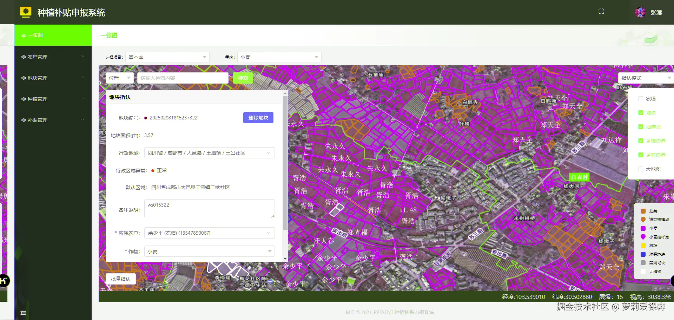Click the 汪天春 parcel label on map

pyautogui.click(x=324, y=241)
